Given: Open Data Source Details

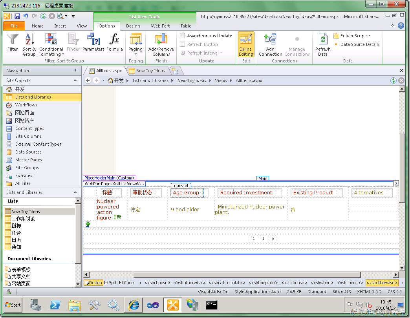Looking at the screenshot, I should (x=357, y=44).
